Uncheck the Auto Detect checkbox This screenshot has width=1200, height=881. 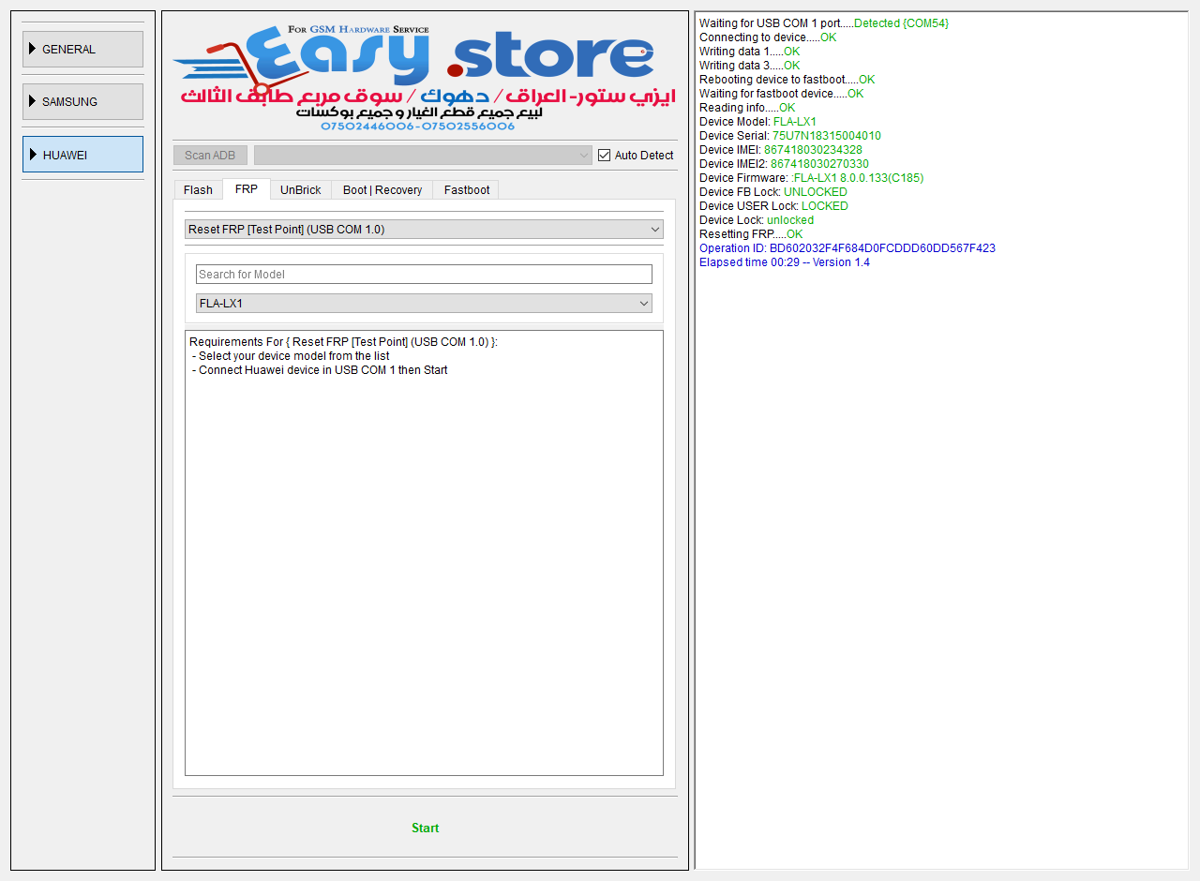(x=605, y=156)
